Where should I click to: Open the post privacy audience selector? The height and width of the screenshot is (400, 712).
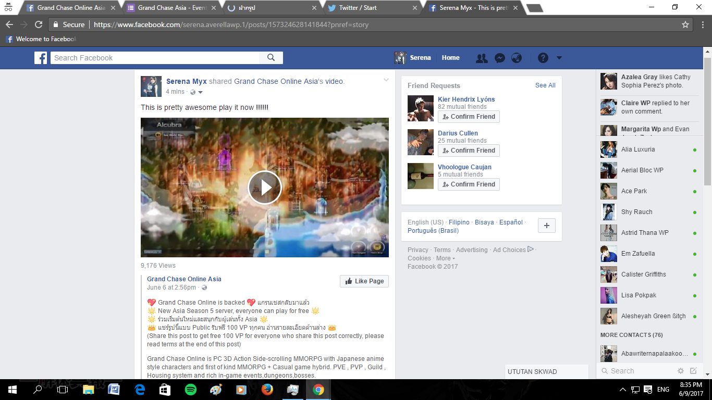coord(197,92)
